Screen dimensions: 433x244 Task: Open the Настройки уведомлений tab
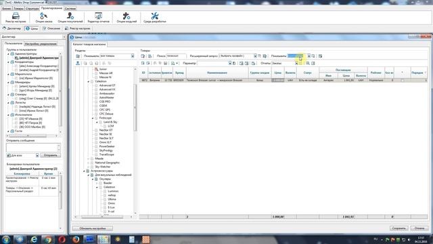pyautogui.click(x=41, y=43)
